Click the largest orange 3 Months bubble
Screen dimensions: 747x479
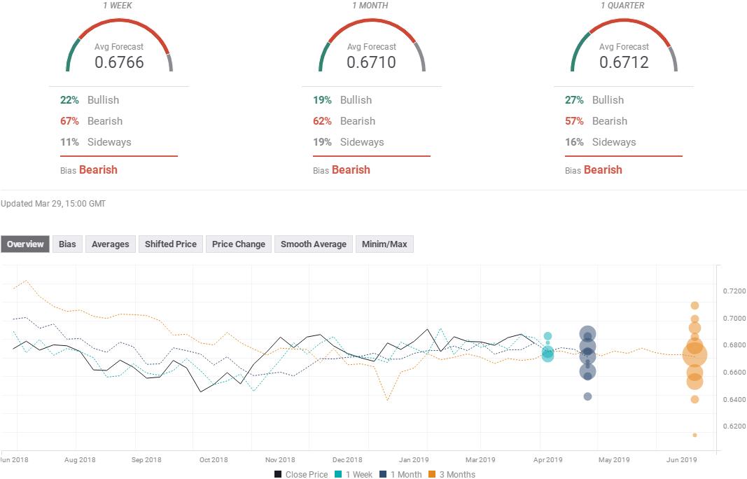pos(694,355)
